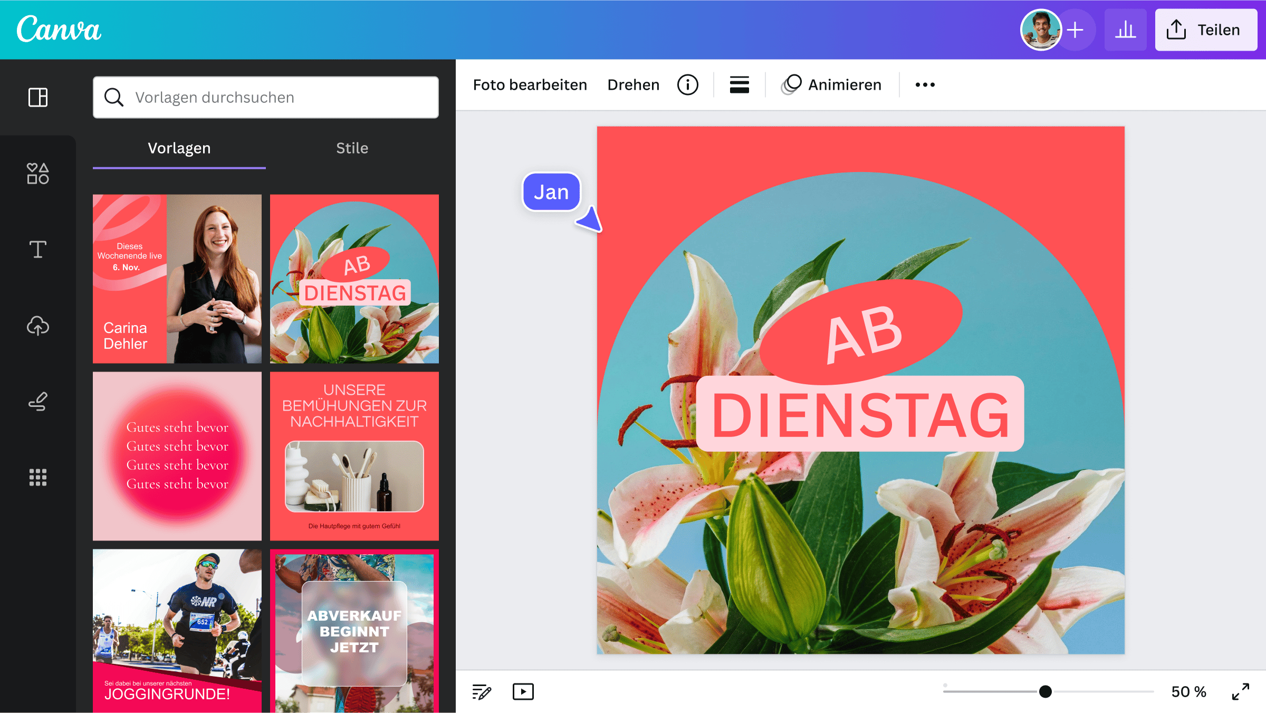This screenshot has width=1266, height=713.
Task: Adjust the zoom slider
Action: click(x=1046, y=690)
